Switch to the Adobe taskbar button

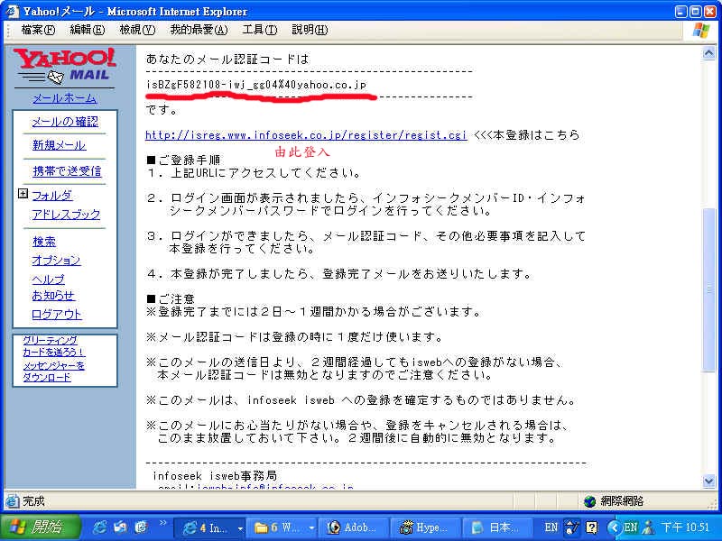pyautogui.click(x=353, y=527)
